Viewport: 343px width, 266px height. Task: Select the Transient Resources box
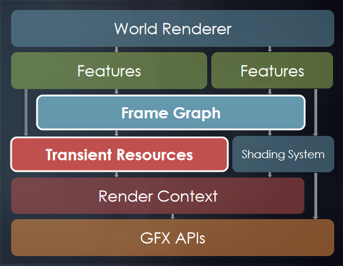(x=119, y=154)
